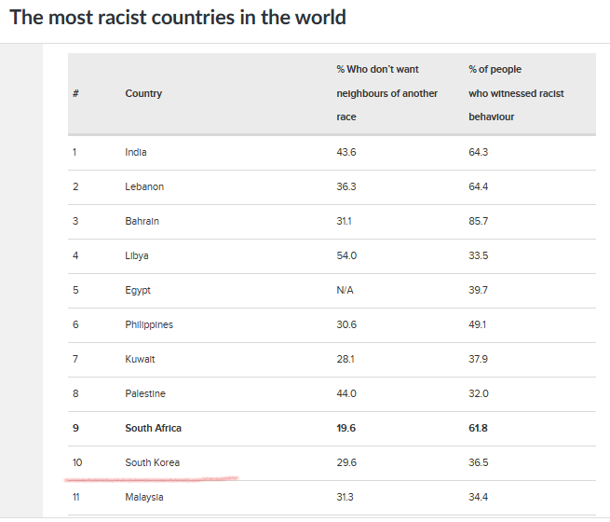Select the Bahrain country cell
Image resolution: width=610 pixels, height=522 pixels.
click(142, 221)
